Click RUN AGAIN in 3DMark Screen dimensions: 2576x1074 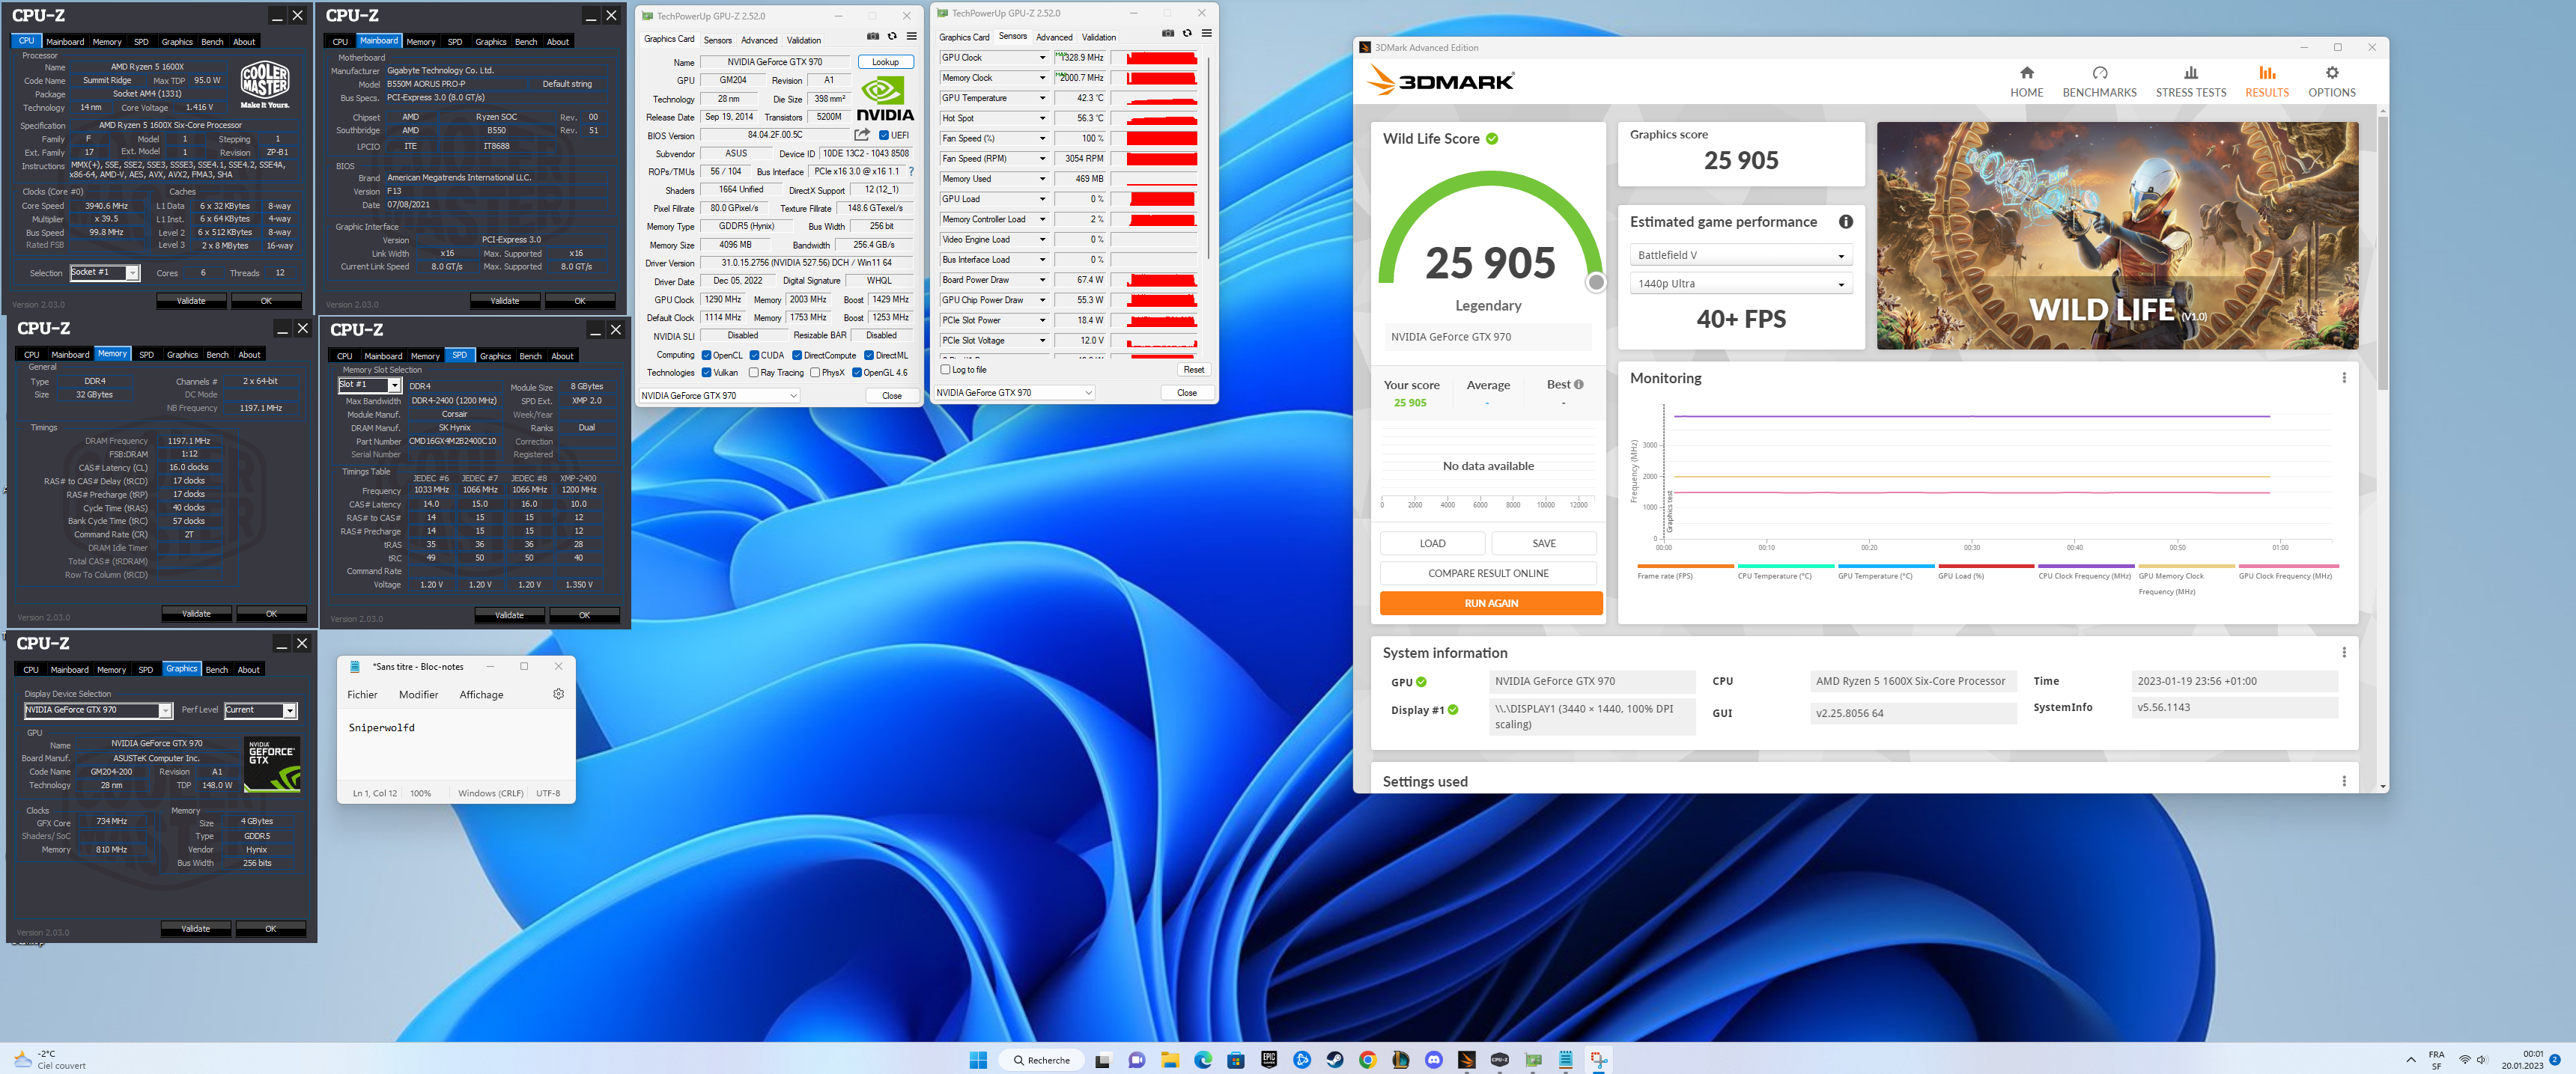tap(1490, 603)
